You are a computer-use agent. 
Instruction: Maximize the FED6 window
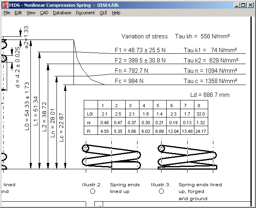coord(243,5)
